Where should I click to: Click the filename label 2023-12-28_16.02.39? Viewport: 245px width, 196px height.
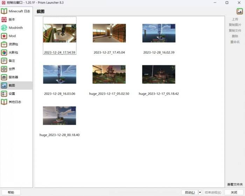coord(159,52)
